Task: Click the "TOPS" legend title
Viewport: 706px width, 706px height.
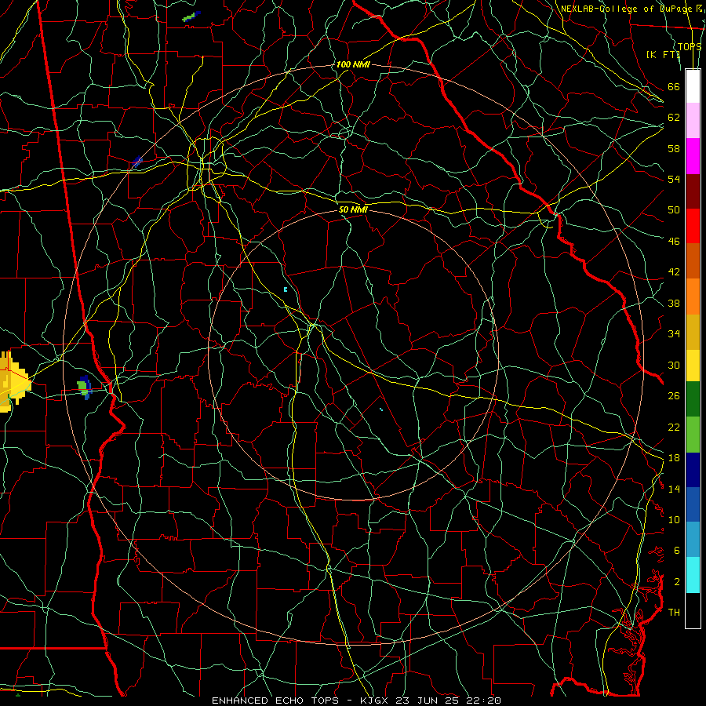Action: pos(690,46)
